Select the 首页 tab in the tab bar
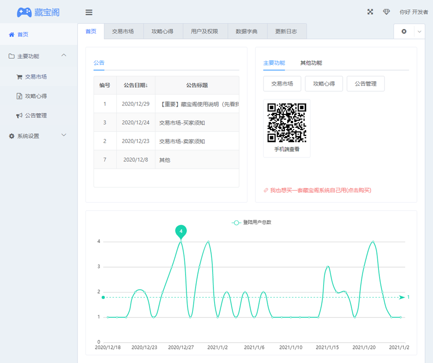433x363 pixels. (x=91, y=31)
